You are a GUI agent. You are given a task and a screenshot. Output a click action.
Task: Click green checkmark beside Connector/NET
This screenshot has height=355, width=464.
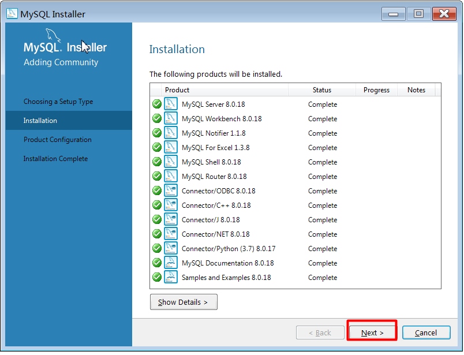click(157, 234)
